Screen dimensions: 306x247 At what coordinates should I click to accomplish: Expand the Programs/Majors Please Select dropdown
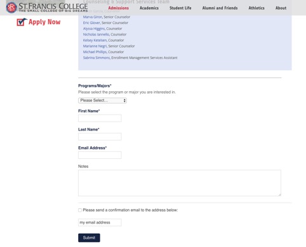pyautogui.click(x=102, y=101)
